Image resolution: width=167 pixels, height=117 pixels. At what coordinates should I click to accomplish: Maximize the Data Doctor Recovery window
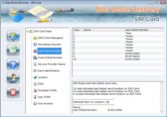pos(157,3)
